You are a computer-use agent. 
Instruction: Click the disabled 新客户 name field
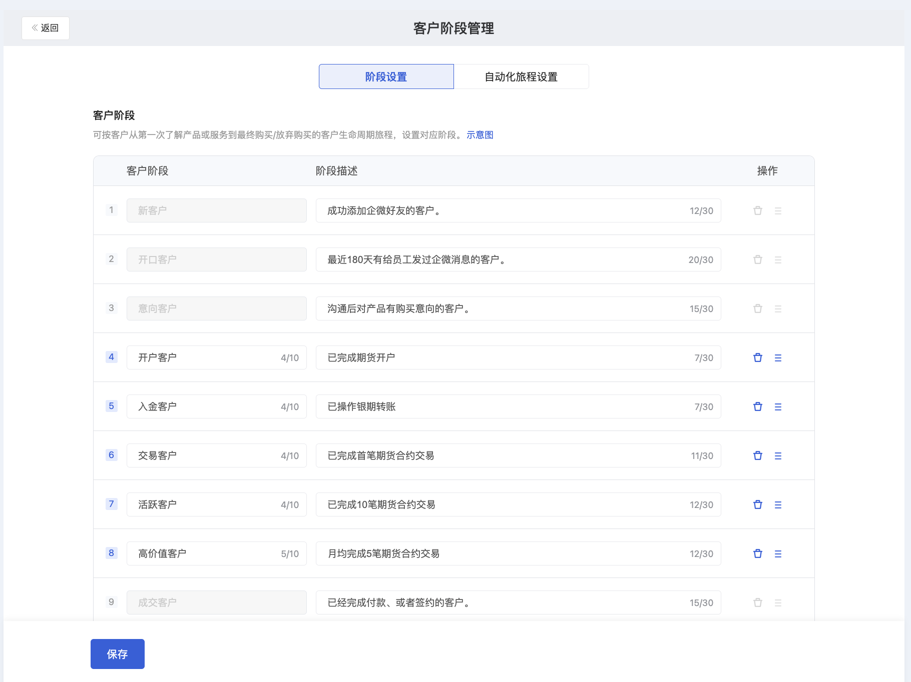point(217,210)
